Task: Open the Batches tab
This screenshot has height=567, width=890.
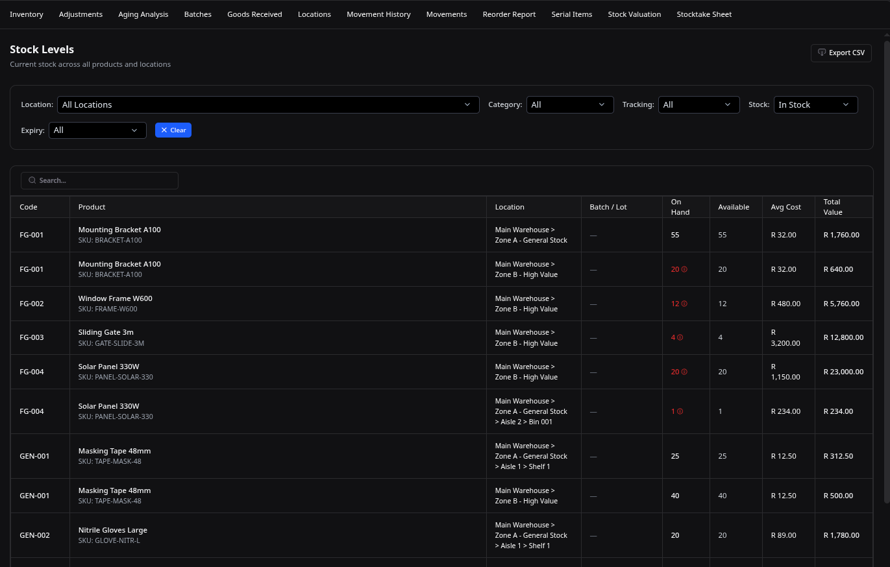Action: tap(198, 14)
